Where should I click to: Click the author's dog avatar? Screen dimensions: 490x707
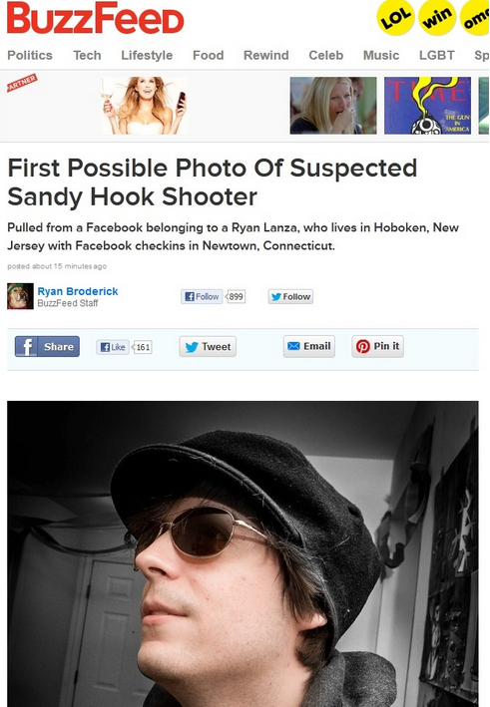20,296
